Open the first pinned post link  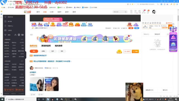40,56
